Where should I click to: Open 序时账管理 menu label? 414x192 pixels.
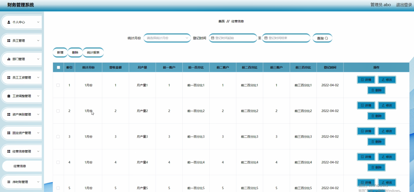click(x=20, y=182)
